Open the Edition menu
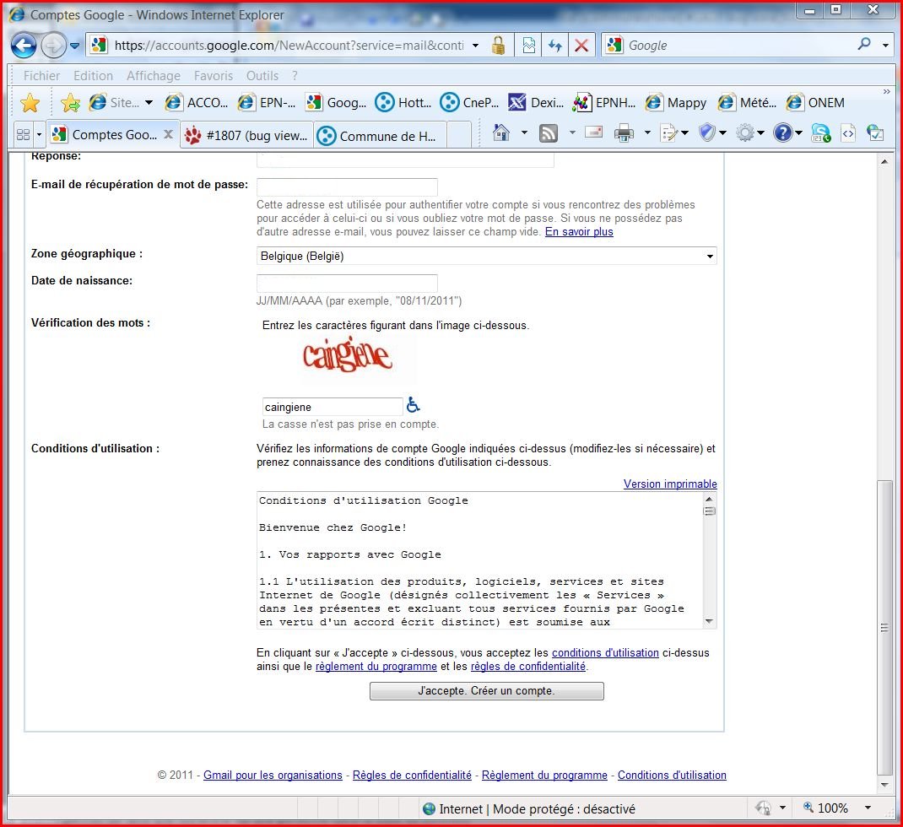 (94, 76)
